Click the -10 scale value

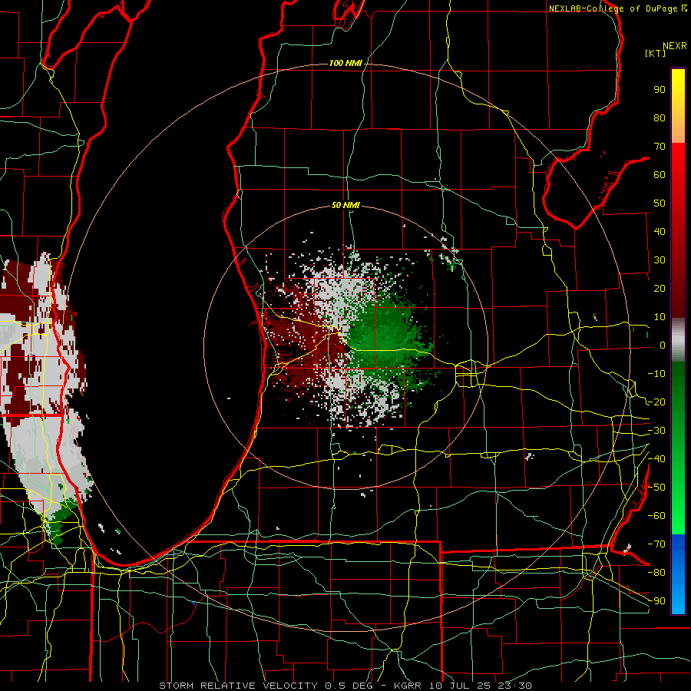(656, 374)
